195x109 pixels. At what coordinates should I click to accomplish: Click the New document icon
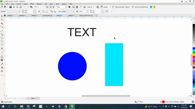pyautogui.click(x=2, y=7)
